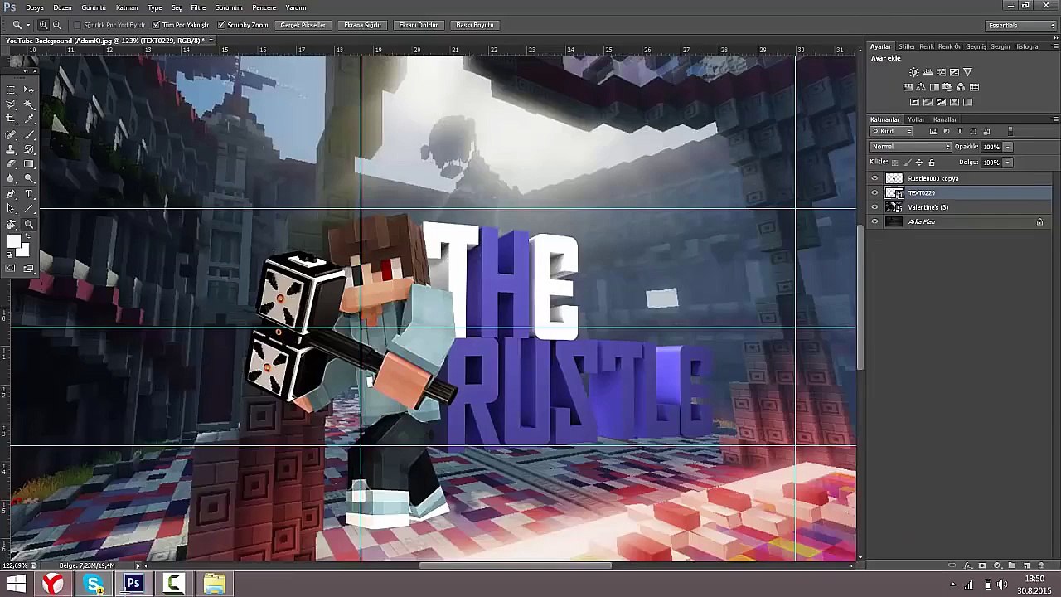Open the Essentials workspace dropdown
Screen dimensions: 1061x597
1021,25
